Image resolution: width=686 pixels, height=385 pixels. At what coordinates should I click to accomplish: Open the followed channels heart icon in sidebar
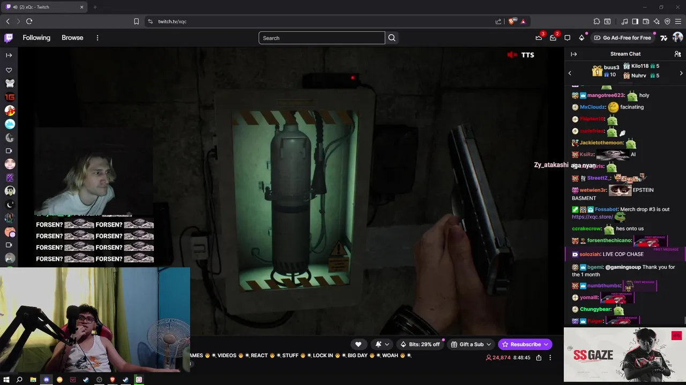[x=9, y=70]
